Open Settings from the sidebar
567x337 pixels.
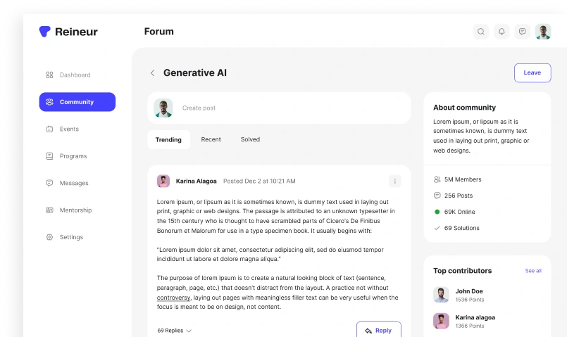pyautogui.click(x=71, y=238)
